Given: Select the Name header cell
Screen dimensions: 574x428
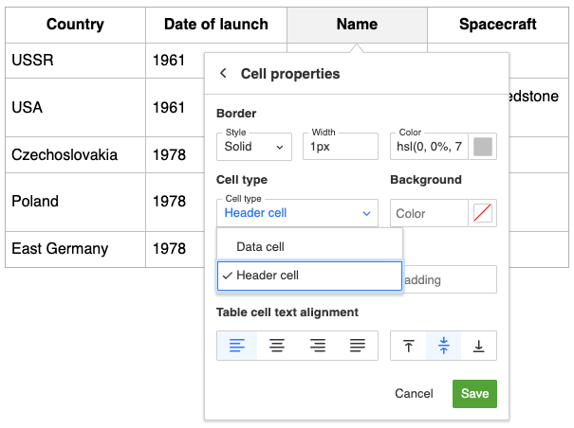Looking at the screenshot, I should coord(357,25).
